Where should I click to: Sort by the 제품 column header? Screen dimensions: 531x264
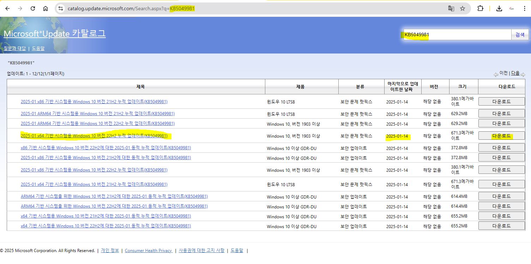click(301, 87)
